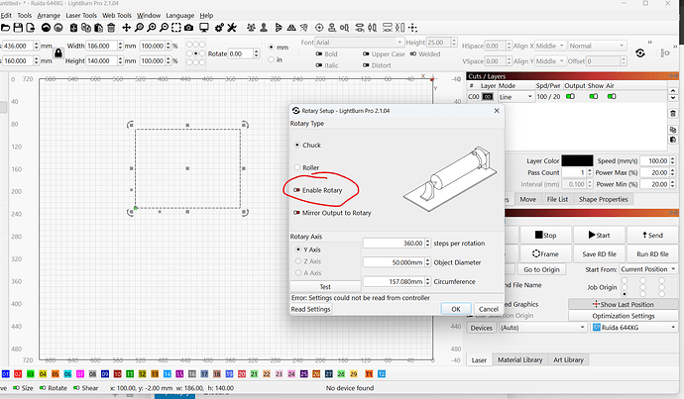Flip selection horizontally icon

pos(291,28)
